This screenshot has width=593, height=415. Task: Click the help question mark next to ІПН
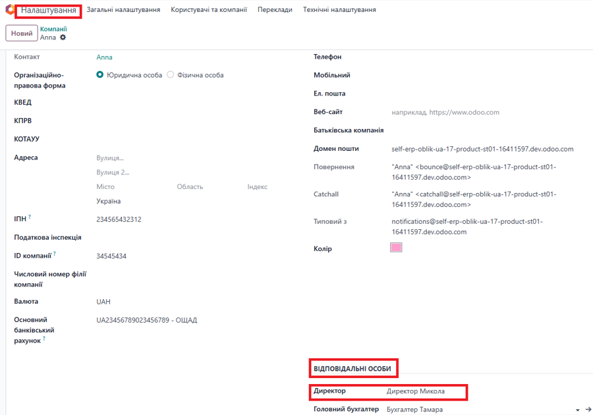click(30, 217)
